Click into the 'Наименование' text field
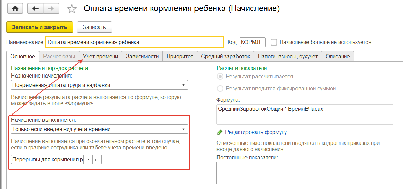Image resolution: width=403 pixels, height=189 pixels. 134,42
